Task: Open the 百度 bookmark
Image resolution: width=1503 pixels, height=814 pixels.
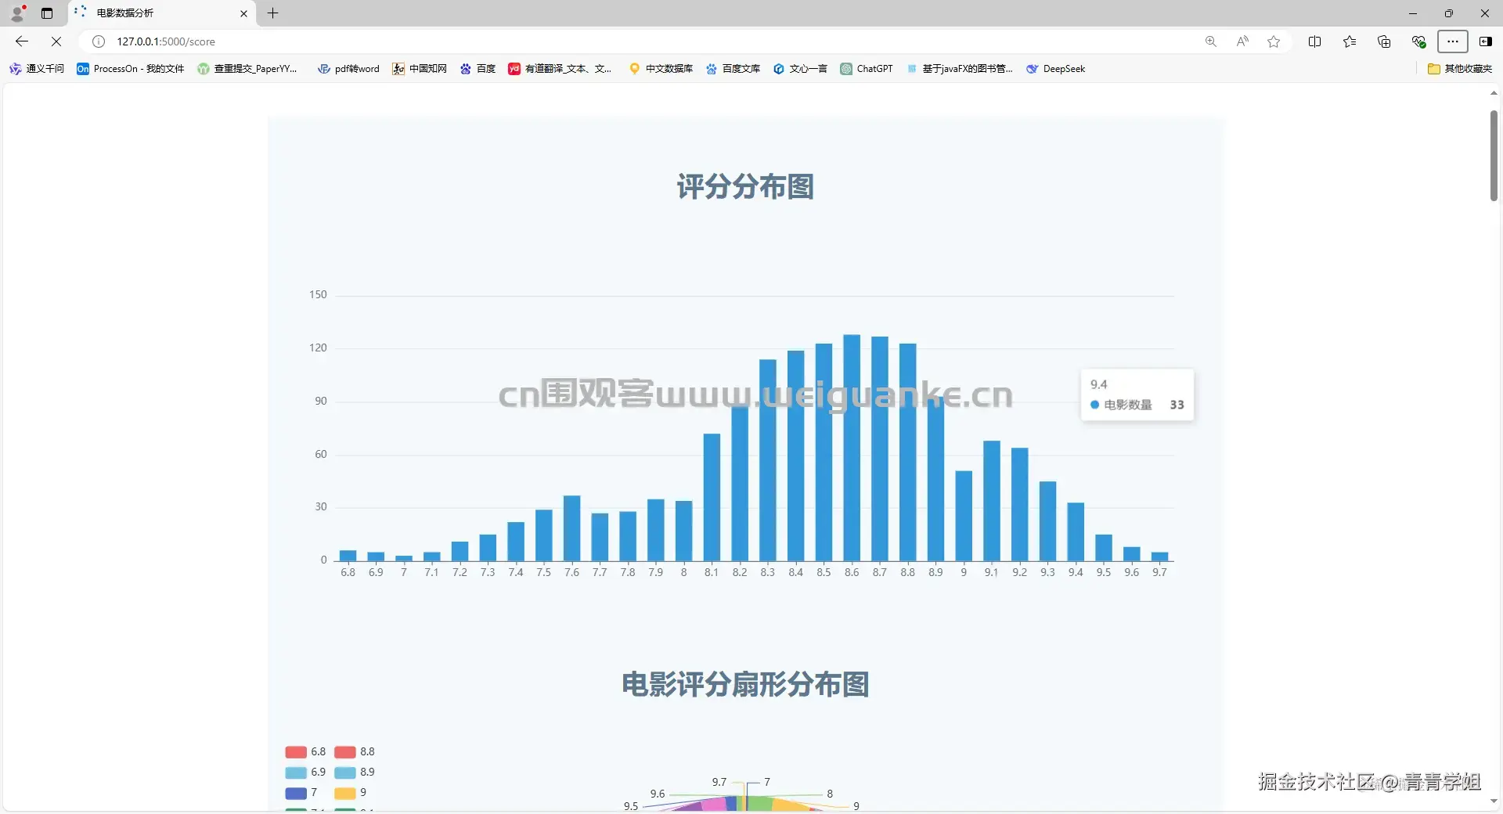Action: click(x=478, y=69)
